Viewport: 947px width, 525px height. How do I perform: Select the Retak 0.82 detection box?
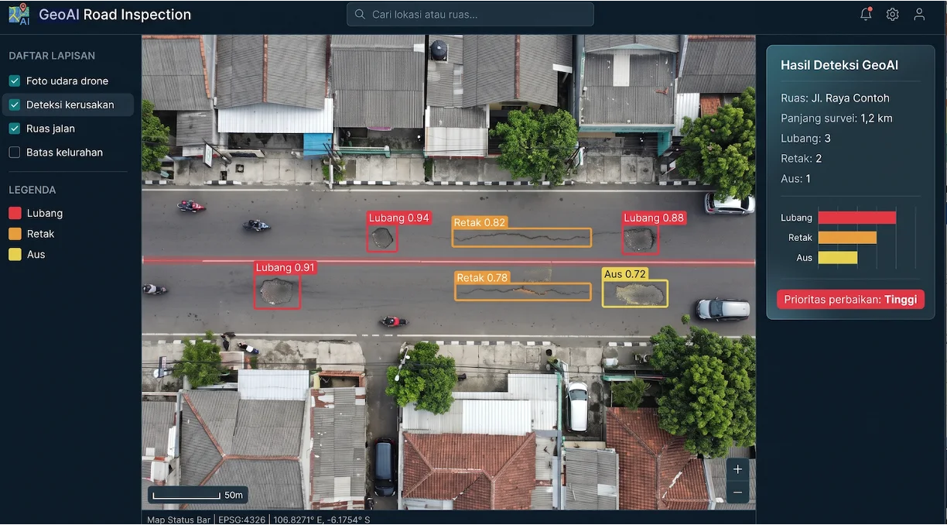[x=521, y=238]
